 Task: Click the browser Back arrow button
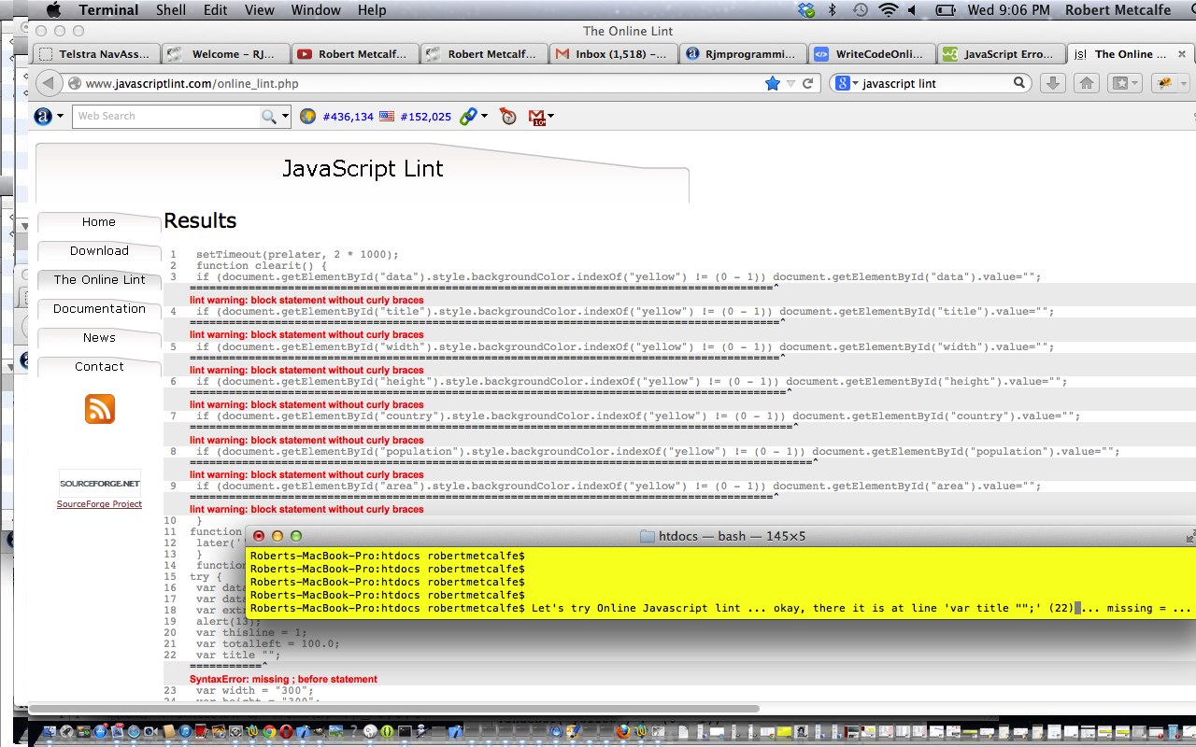(x=48, y=83)
